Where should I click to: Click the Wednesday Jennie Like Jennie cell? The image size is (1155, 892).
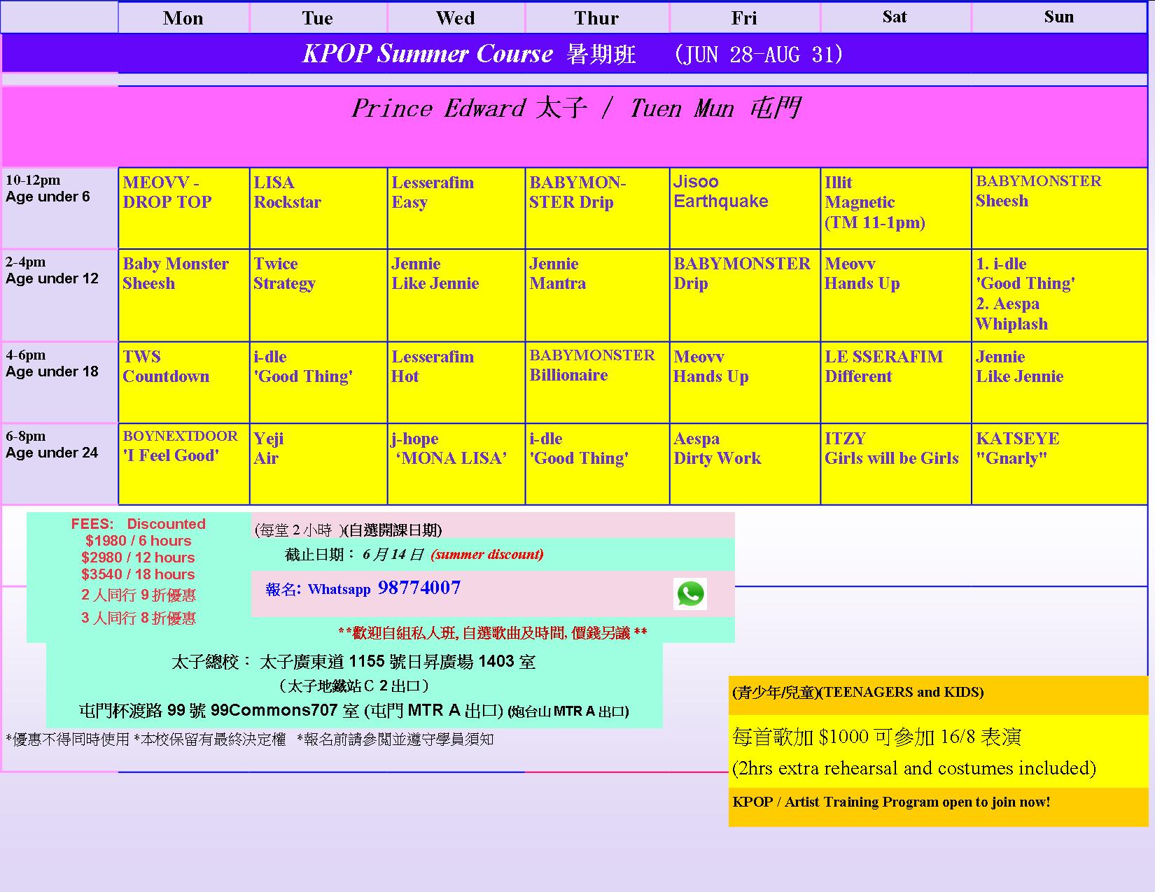[x=456, y=295]
